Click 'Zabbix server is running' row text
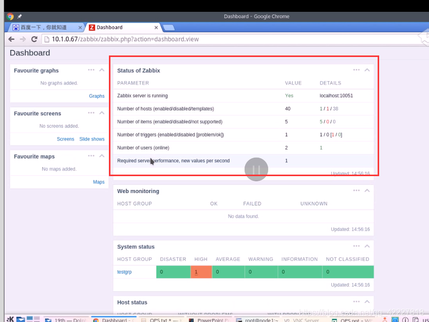429x322 pixels. point(142,96)
